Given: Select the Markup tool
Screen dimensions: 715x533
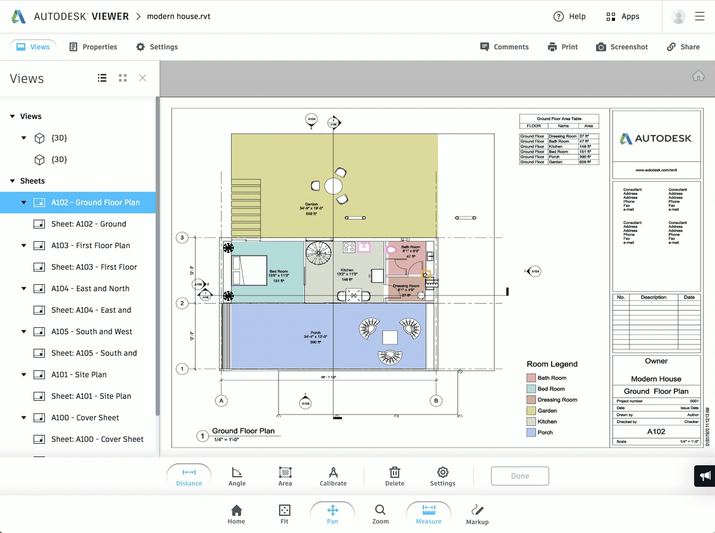Looking at the screenshot, I should tap(477, 514).
